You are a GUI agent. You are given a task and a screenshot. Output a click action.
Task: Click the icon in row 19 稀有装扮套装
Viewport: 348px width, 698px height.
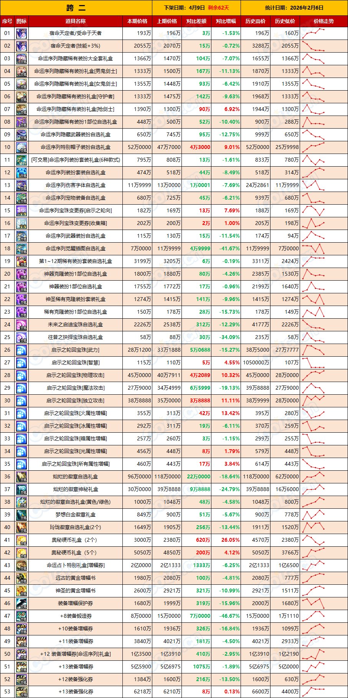tap(21, 261)
